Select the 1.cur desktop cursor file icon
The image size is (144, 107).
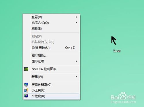pyautogui.click(x=114, y=40)
